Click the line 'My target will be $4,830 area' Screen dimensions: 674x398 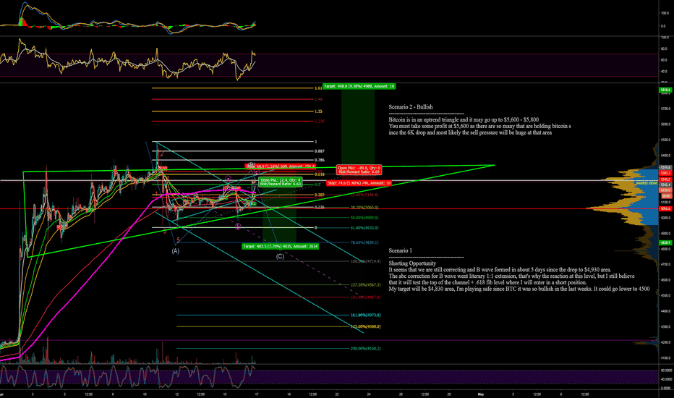click(519, 289)
